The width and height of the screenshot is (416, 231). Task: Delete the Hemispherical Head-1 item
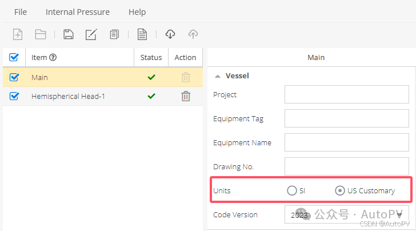pos(186,96)
